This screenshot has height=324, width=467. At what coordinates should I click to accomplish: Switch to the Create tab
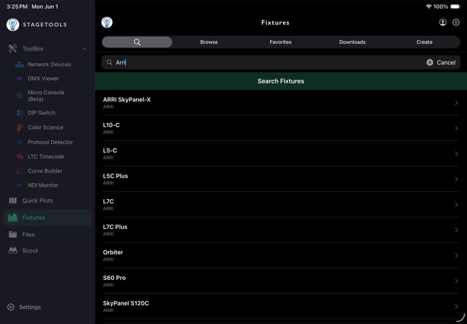coord(424,42)
